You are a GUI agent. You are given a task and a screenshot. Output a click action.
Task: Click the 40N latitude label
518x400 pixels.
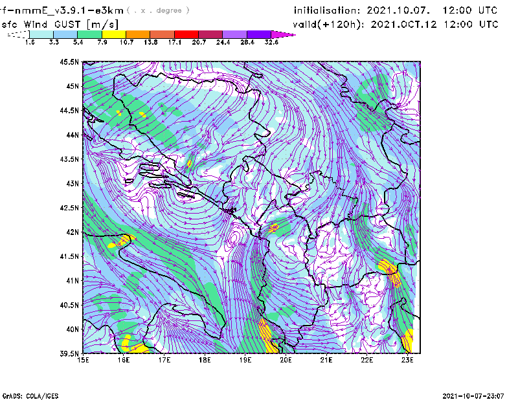coord(73,329)
